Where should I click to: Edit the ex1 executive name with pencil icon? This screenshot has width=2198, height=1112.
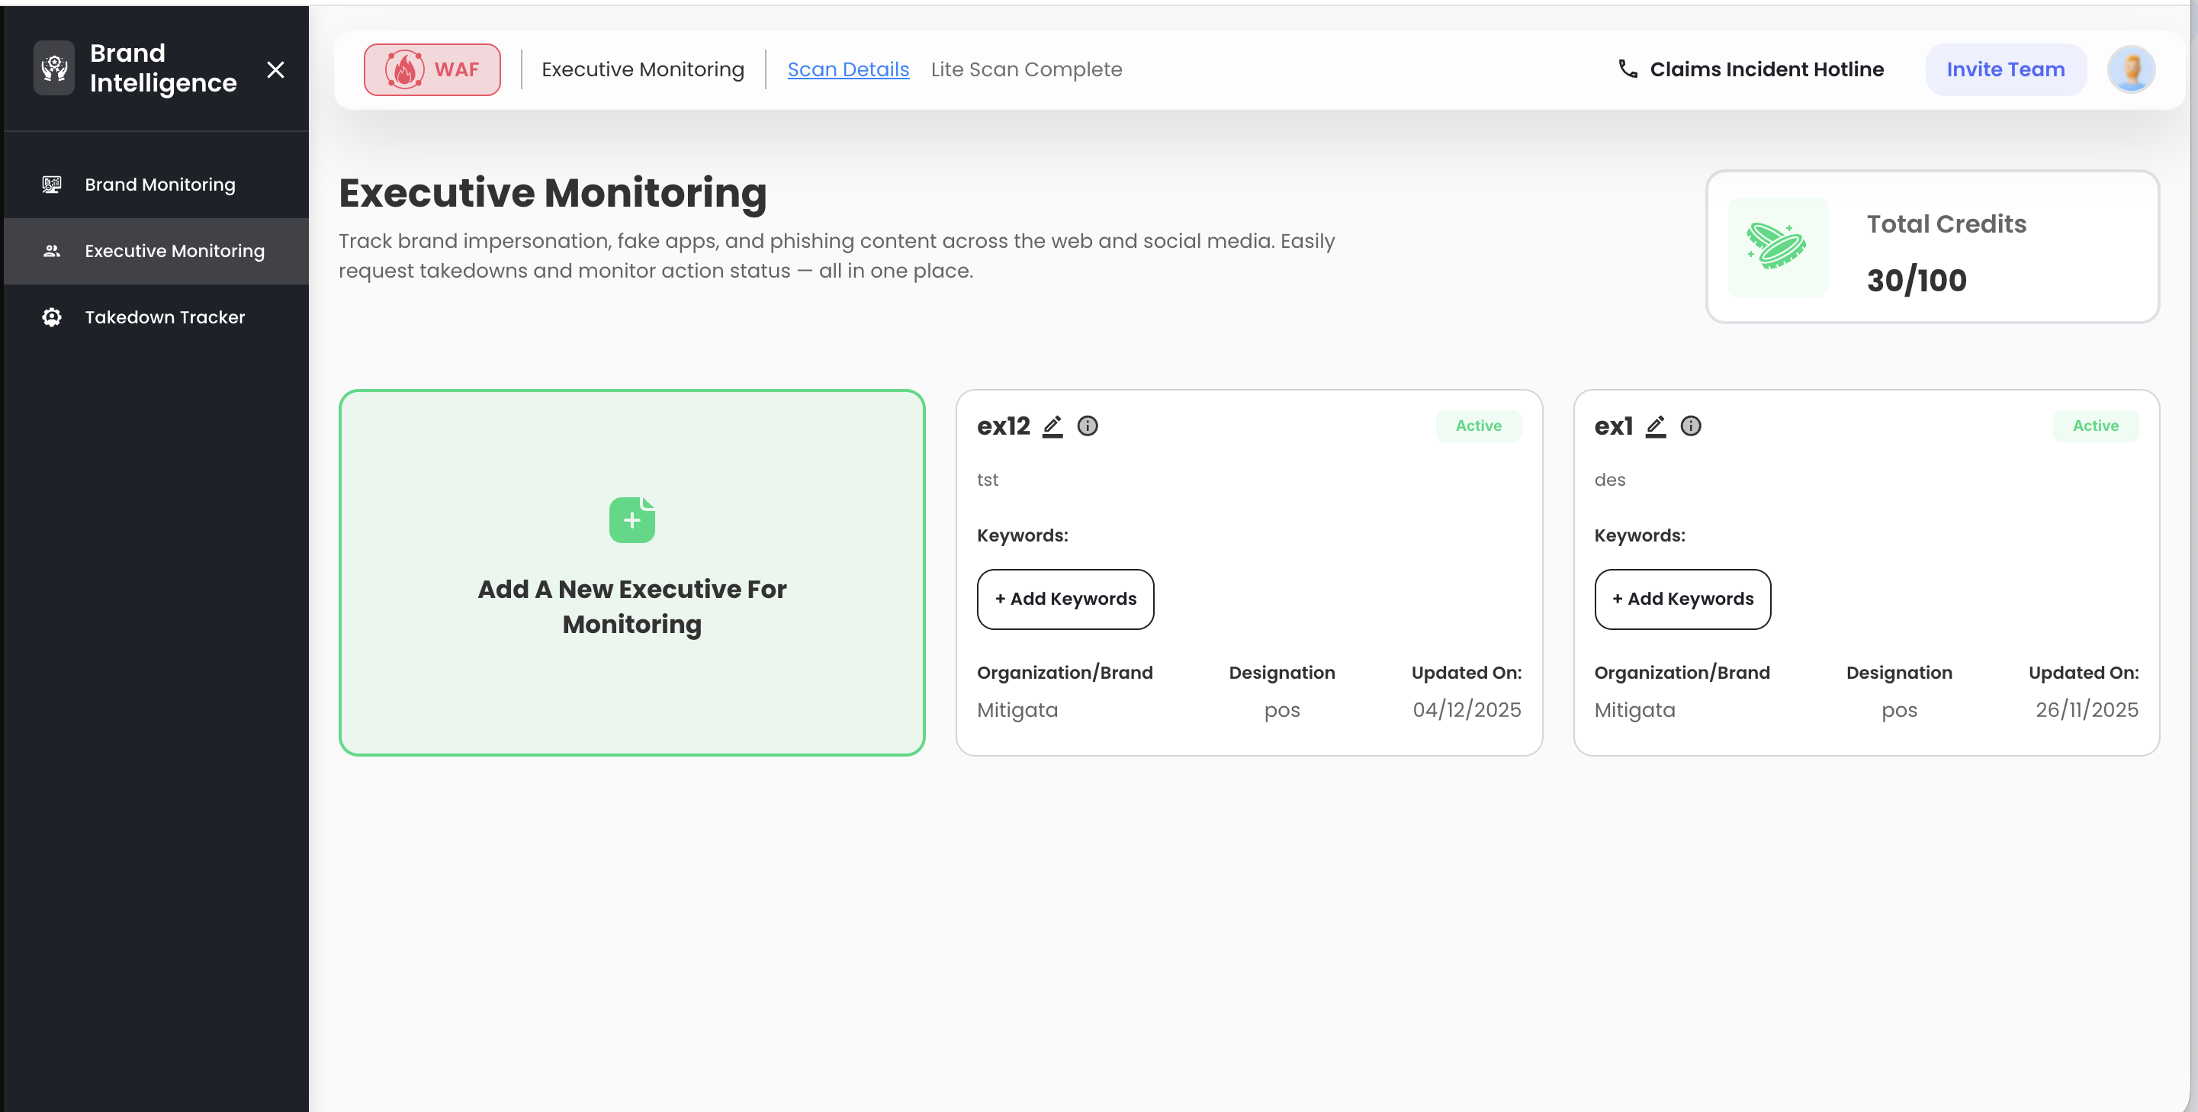(1657, 426)
